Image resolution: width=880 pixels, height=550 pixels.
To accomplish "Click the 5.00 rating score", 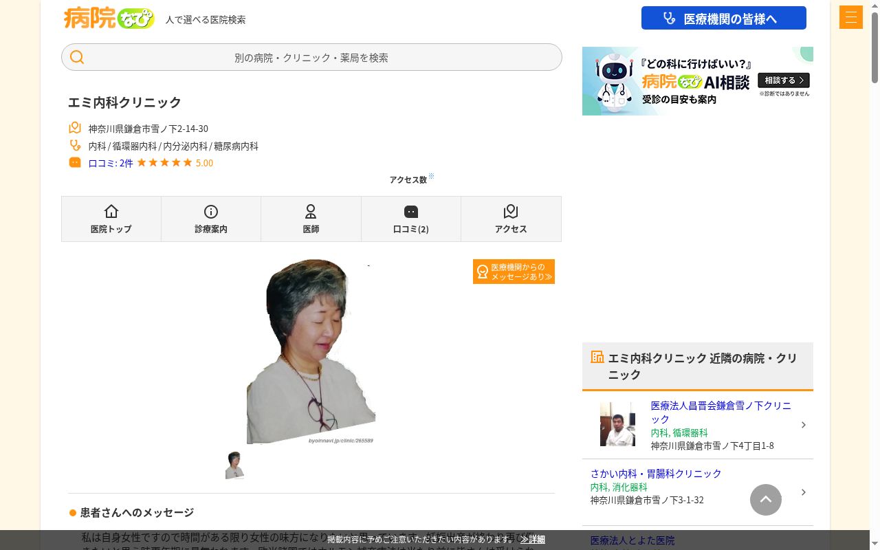I will [204, 163].
